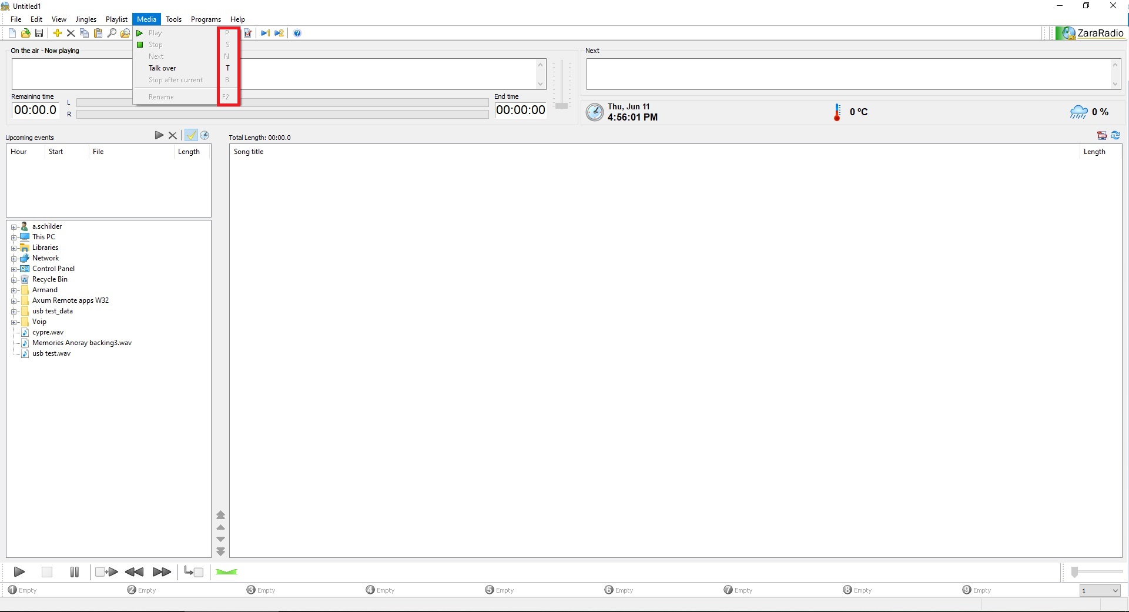1129x612 pixels.
Task: Click jingle slot 1 Empty button
Action: tap(22, 590)
